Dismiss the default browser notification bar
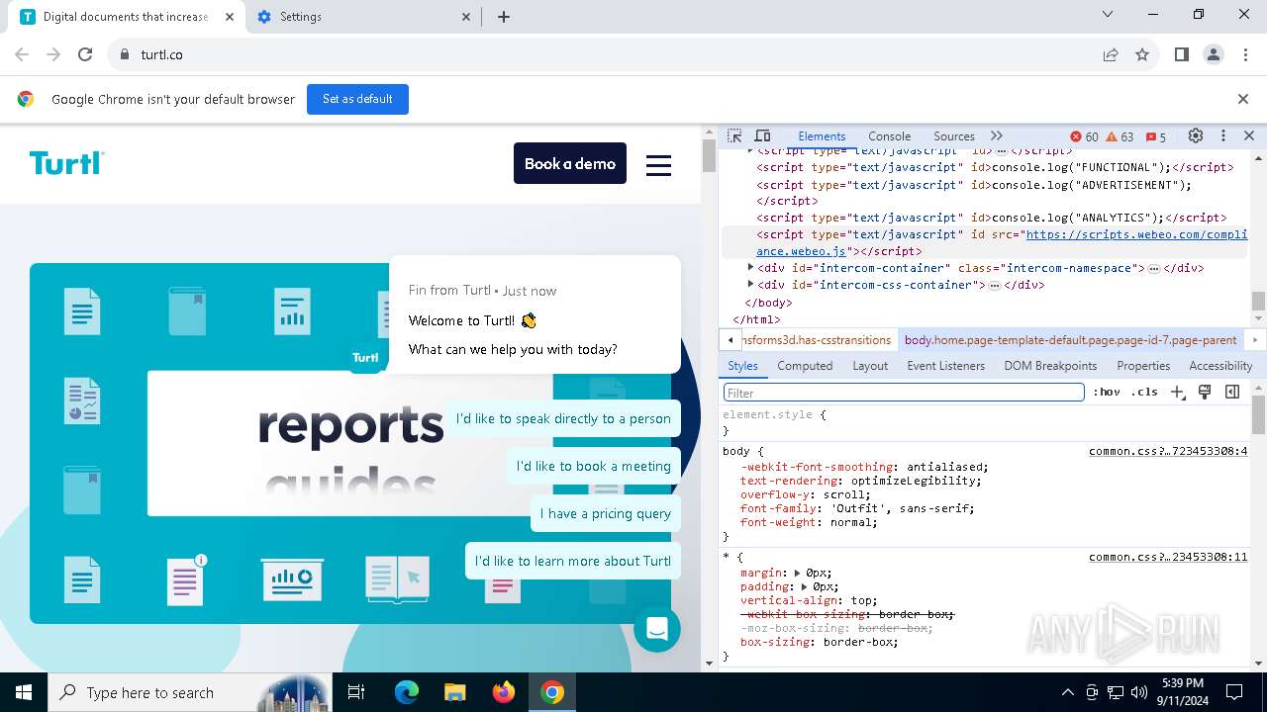 [1243, 99]
